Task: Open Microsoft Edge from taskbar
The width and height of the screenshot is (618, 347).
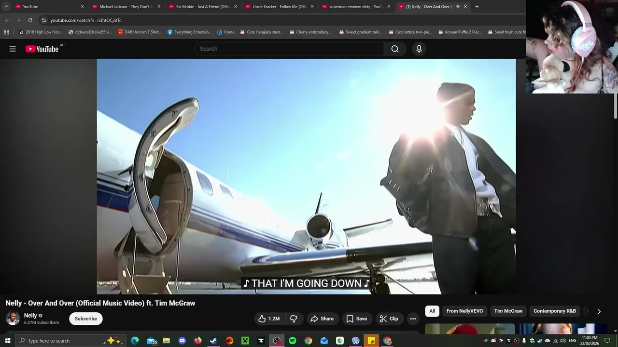Action: pos(135,341)
